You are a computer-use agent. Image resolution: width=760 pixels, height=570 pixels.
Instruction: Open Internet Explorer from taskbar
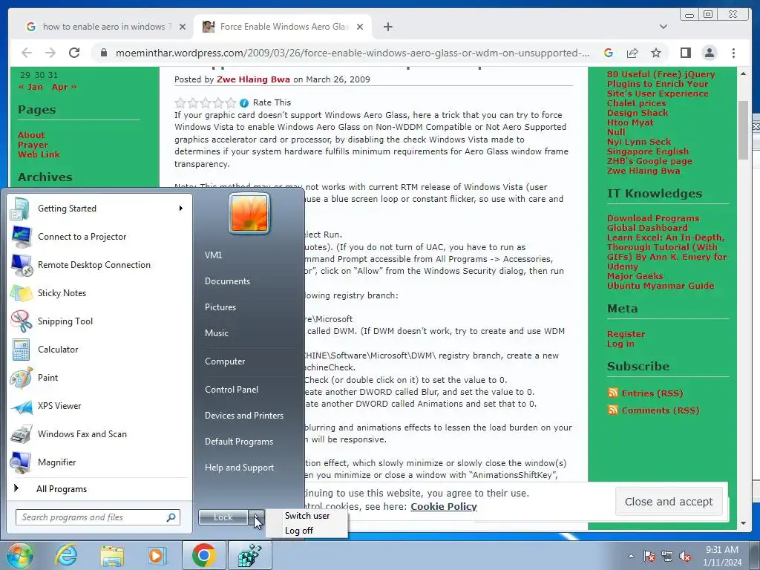[65, 555]
